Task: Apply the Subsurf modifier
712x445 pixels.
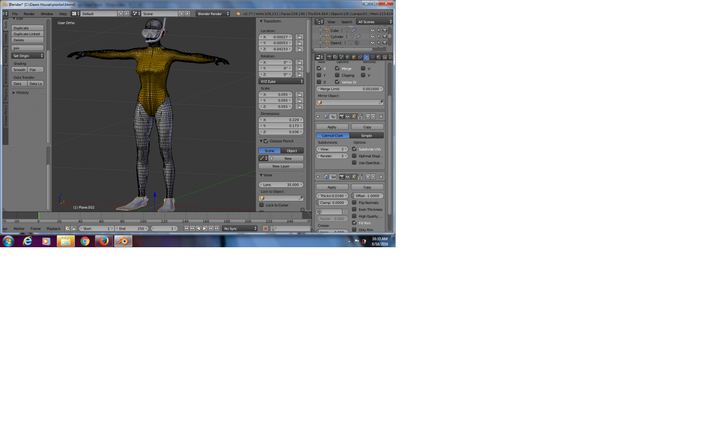Action: pyautogui.click(x=332, y=127)
